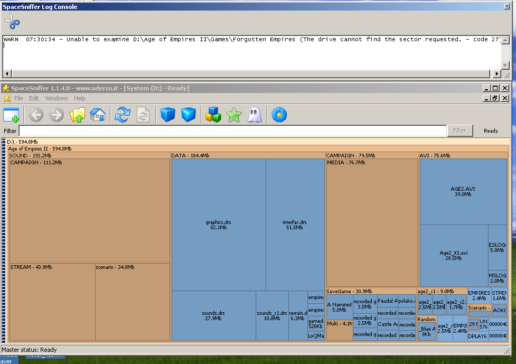Select the STPEN 1.6Mb block

[499, 295]
